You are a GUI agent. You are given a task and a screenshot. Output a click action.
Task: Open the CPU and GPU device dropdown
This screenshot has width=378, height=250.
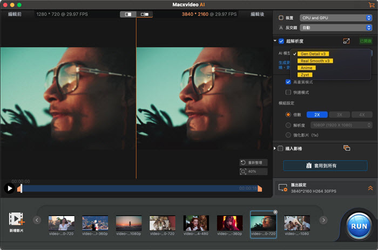[x=335, y=18]
